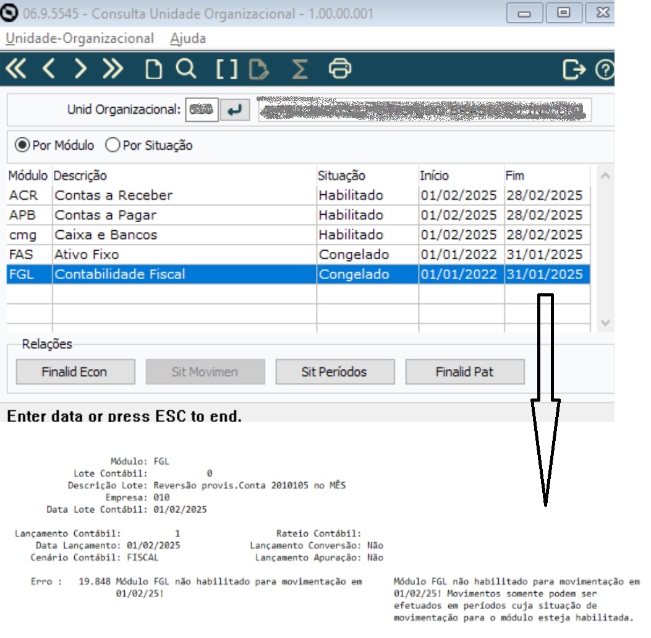This screenshot has width=651, height=638.
Task: Maximize the Consulta Unidade Organizacional window
Action: click(563, 12)
